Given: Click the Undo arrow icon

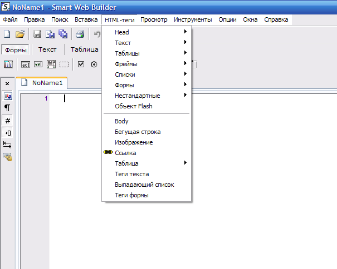Looking at the screenshot, I should click(x=97, y=34).
